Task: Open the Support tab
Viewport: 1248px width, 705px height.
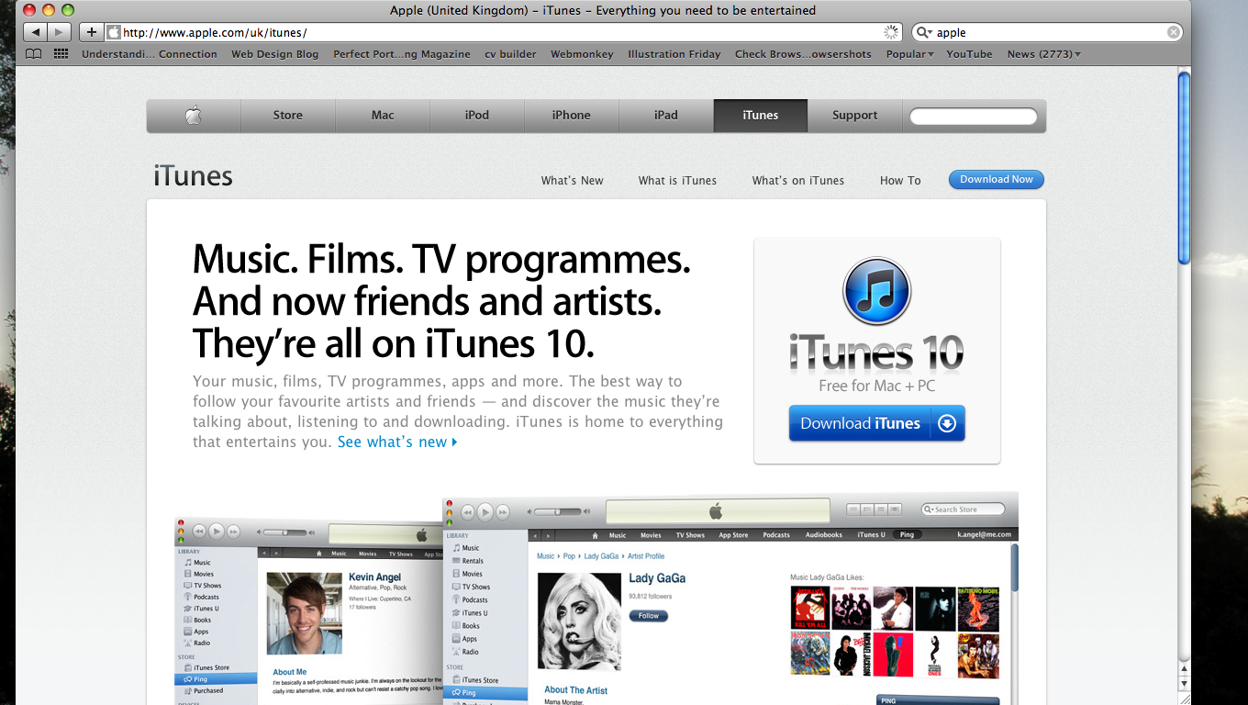Action: click(x=854, y=115)
